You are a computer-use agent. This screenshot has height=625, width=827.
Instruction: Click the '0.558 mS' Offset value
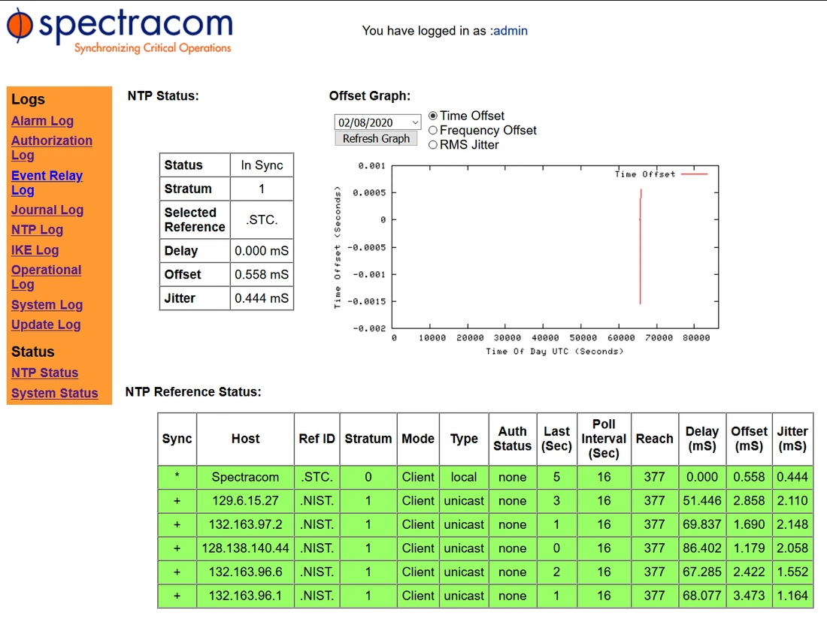(262, 274)
